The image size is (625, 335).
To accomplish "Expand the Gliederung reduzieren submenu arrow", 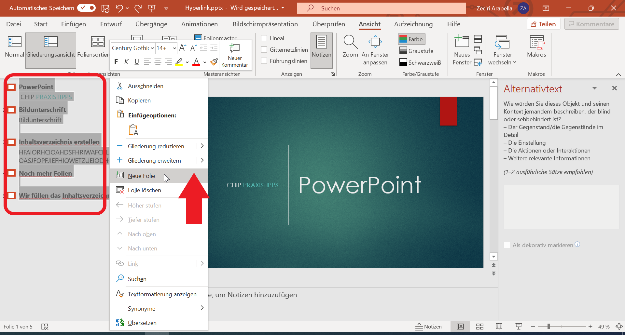I will 202,146.
